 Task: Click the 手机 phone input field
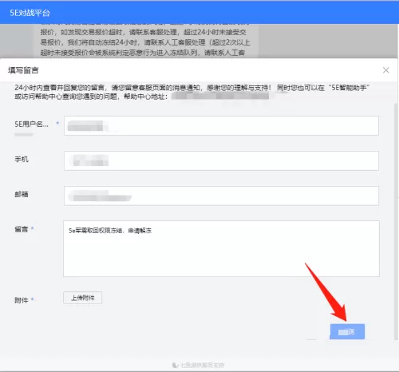(x=221, y=160)
